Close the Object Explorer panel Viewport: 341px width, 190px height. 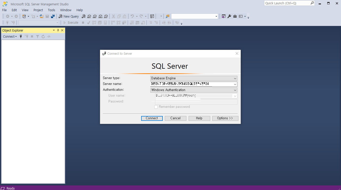coord(62,30)
